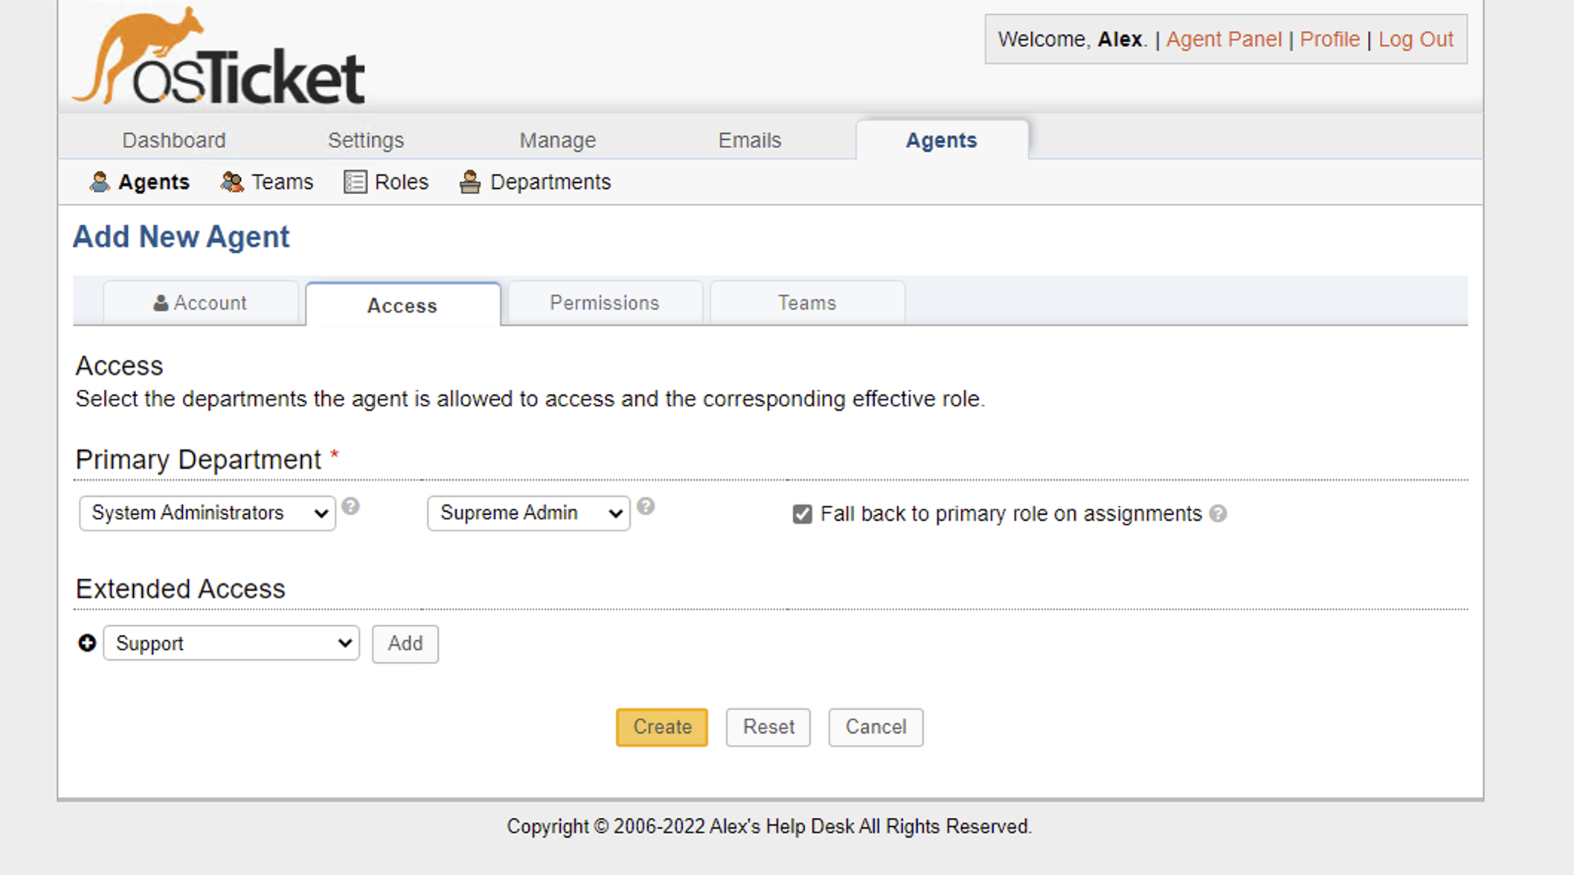Click help icon next to fallback checkbox
Image resolution: width=1574 pixels, height=875 pixels.
[1218, 514]
